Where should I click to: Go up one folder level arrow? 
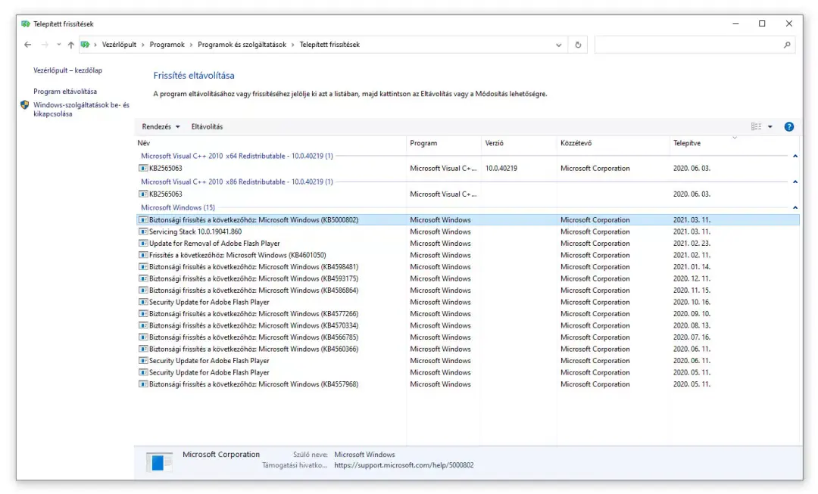point(71,45)
